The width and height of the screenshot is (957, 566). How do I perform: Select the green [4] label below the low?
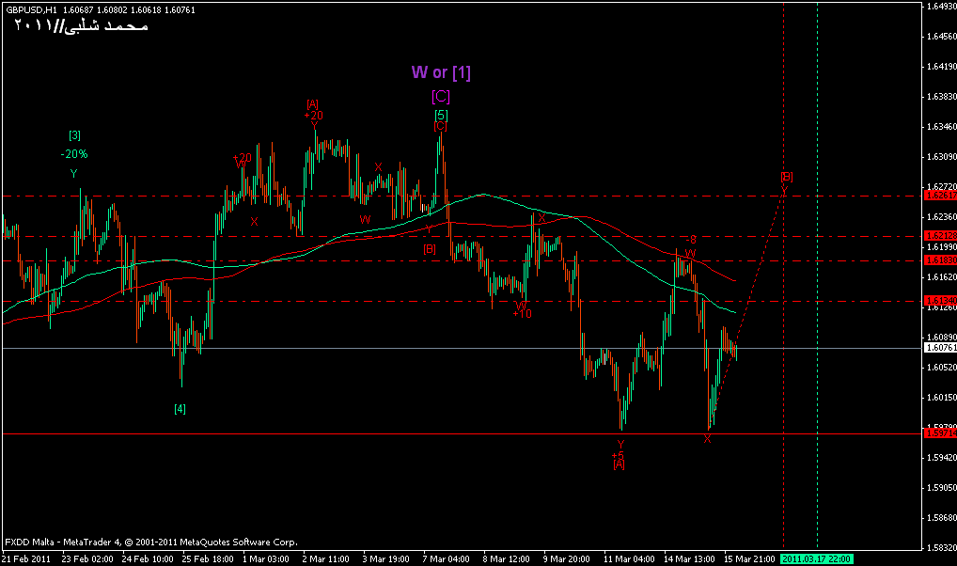[x=180, y=408]
